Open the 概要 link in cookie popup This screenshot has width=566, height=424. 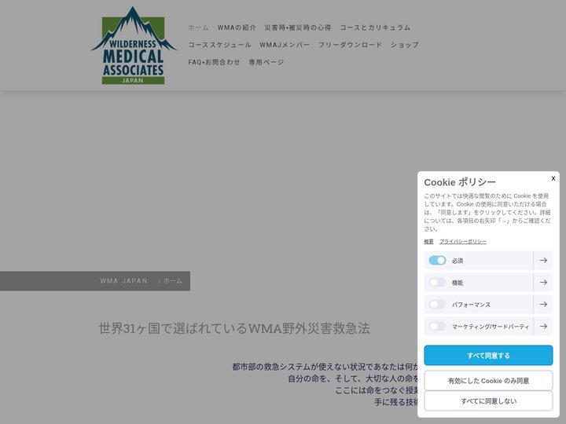(x=428, y=242)
